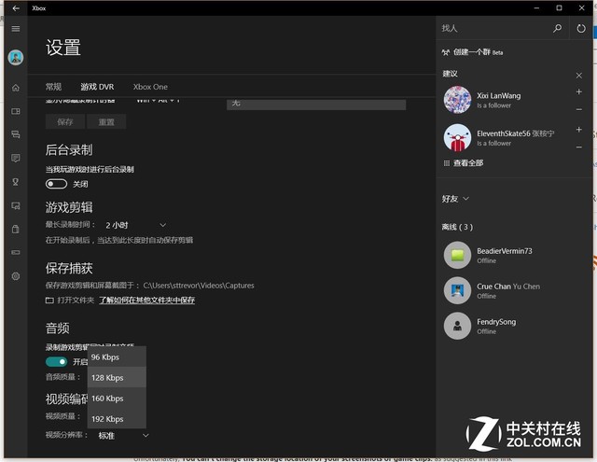Viewport: 597px width, 462px height.
Task: Open the 视频分辨率 标准 dropdown
Action: pyautogui.click(x=122, y=435)
